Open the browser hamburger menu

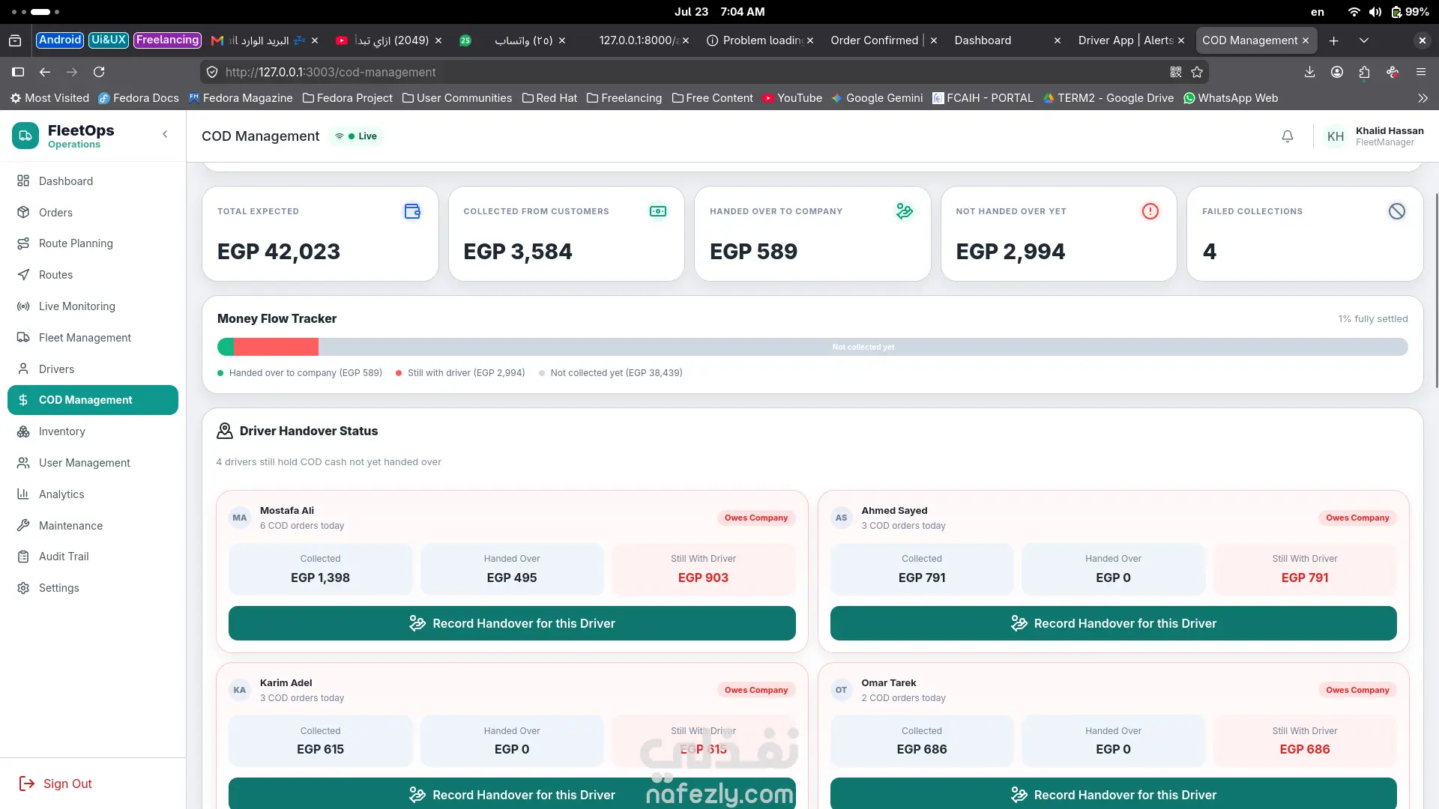pyautogui.click(x=1421, y=72)
